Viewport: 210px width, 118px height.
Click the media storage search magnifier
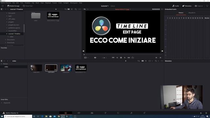[x=76, y=9]
